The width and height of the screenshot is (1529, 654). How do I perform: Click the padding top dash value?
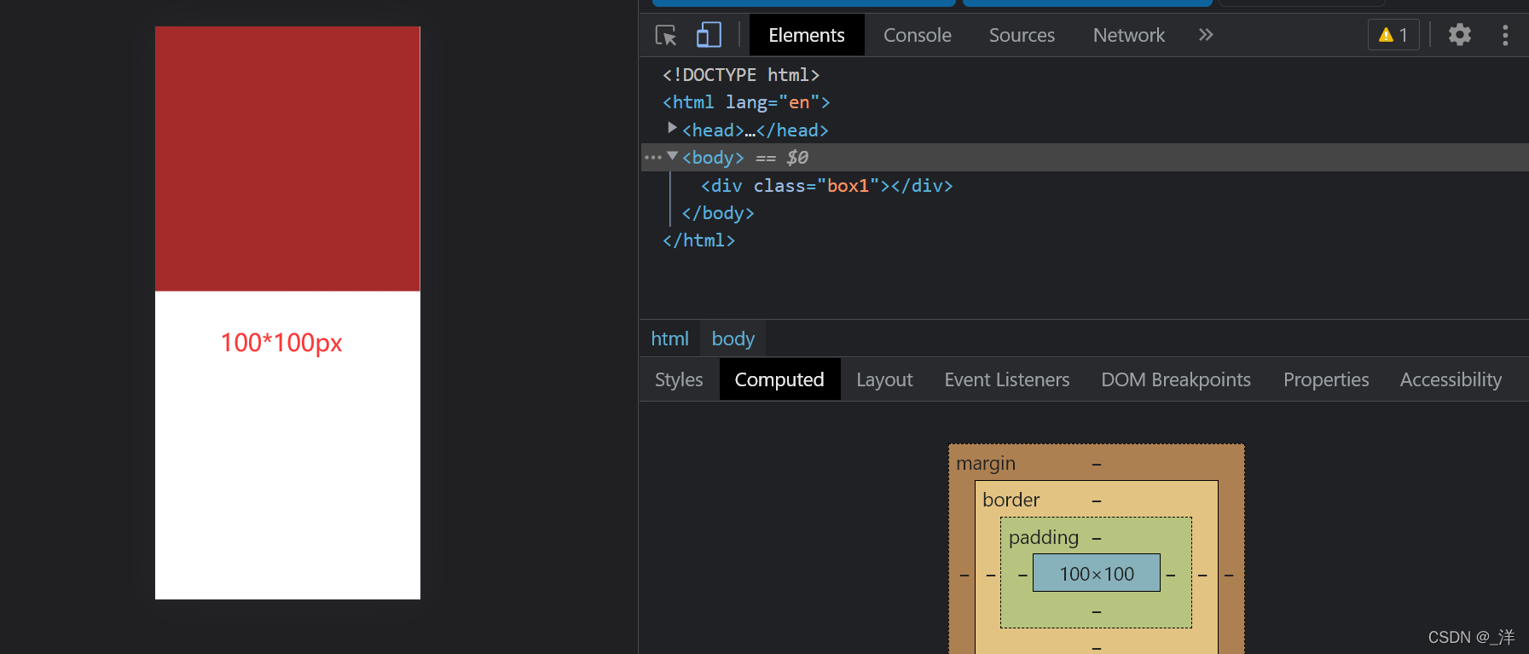point(1097,539)
